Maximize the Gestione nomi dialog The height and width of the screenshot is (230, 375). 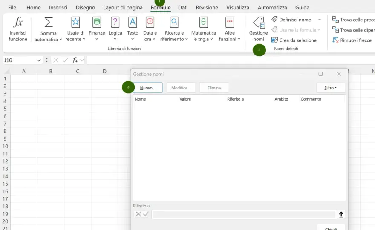click(320, 74)
